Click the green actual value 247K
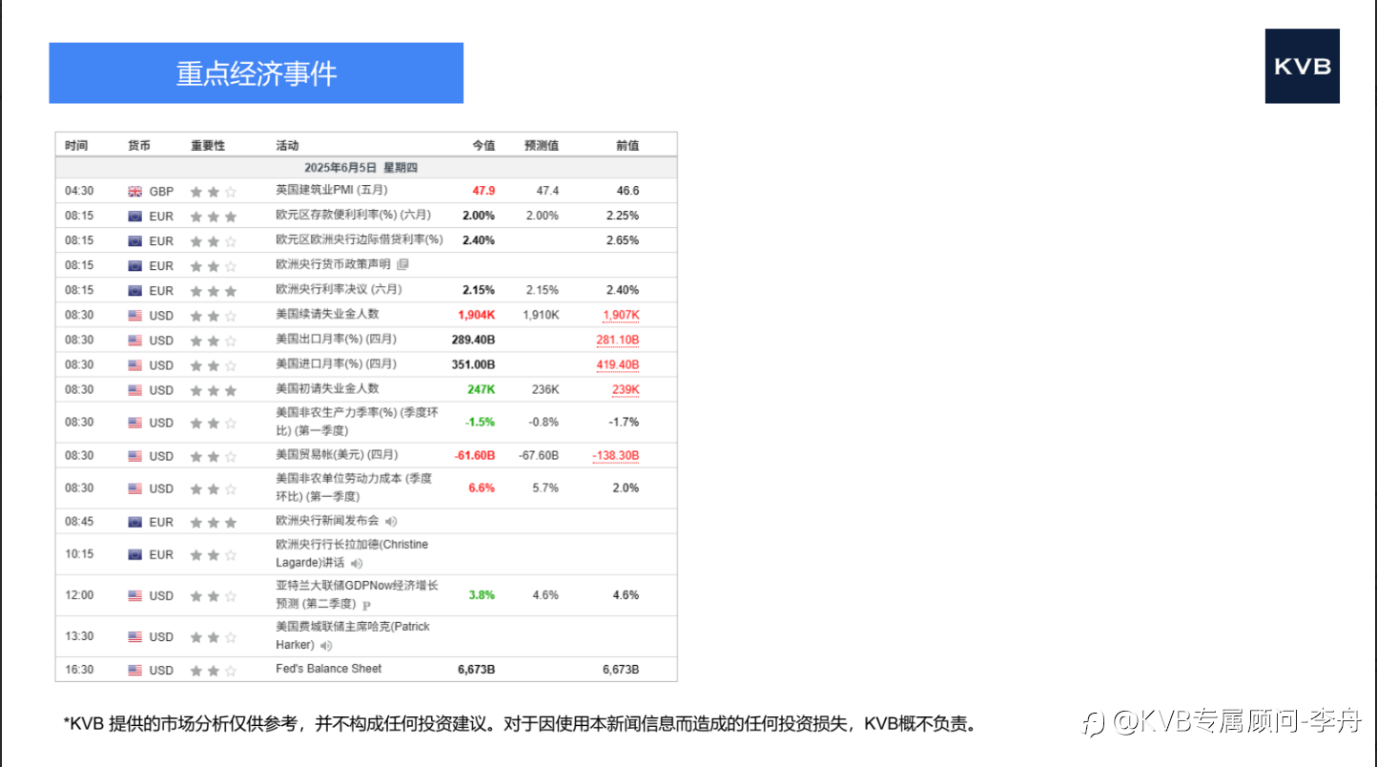The image size is (1377, 767). (x=481, y=389)
